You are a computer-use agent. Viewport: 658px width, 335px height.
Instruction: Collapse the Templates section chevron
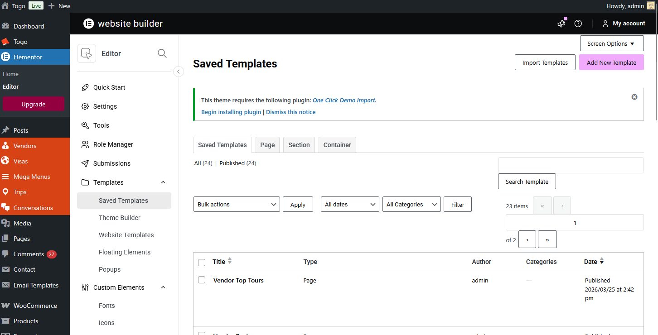[x=163, y=182]
